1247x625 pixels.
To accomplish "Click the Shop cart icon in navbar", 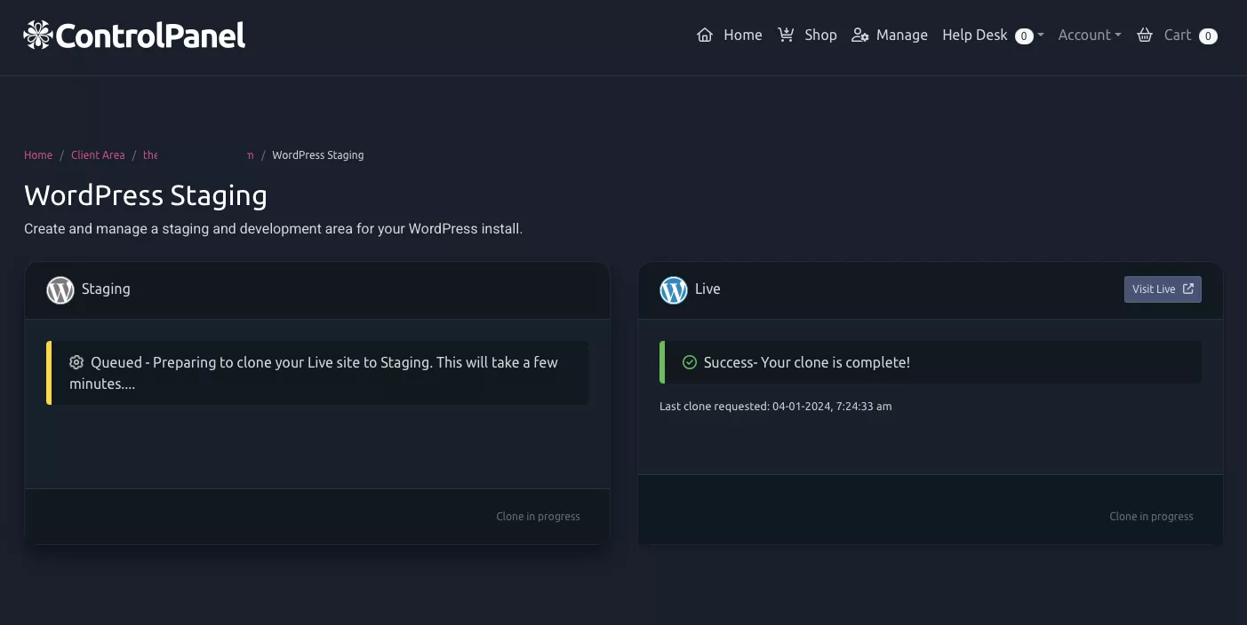I will [x=786, y=35].
